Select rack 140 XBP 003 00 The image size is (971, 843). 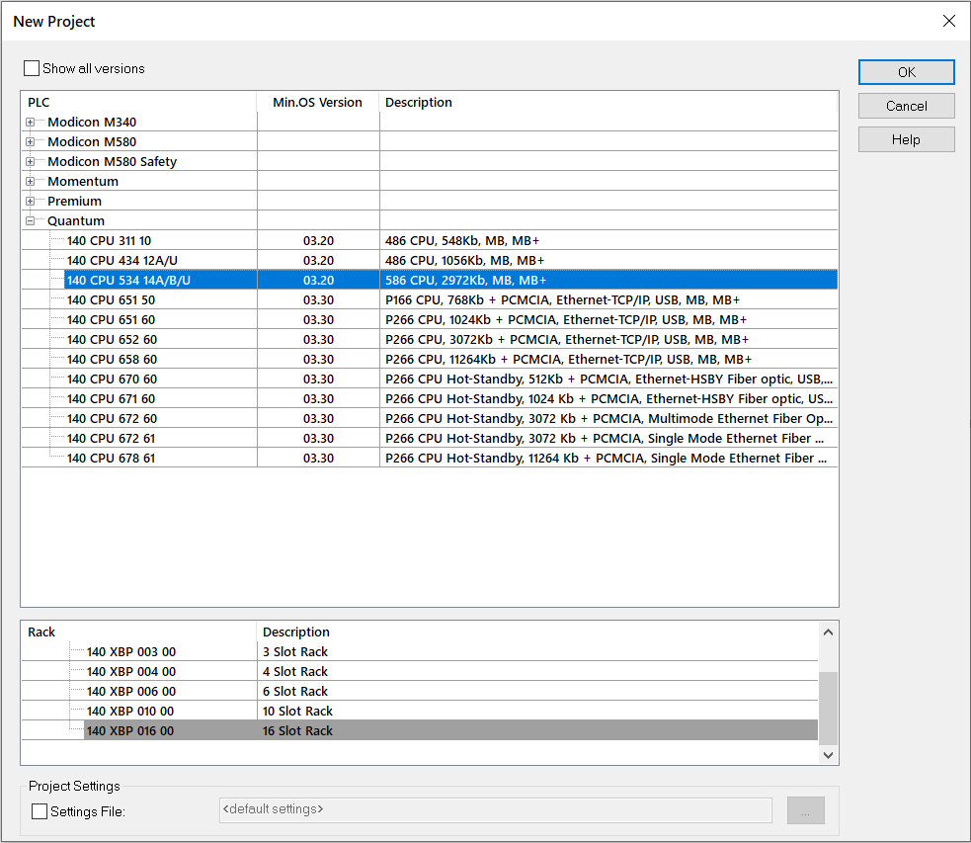click(419, 651)
